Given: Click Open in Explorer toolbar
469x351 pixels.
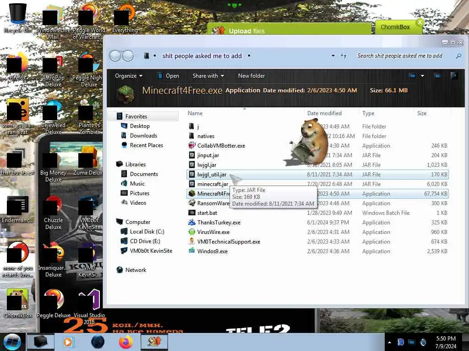Looking at the screenshot, I should [x=169, y=76].
